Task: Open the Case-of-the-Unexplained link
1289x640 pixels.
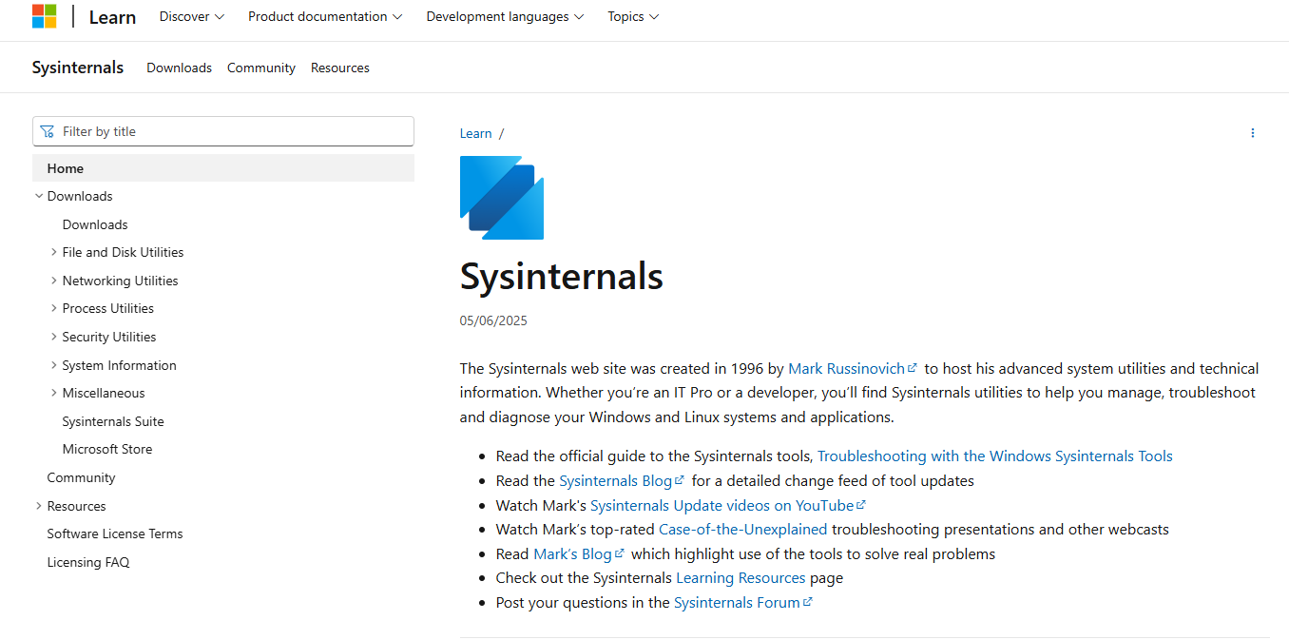Action: [743, 529]
